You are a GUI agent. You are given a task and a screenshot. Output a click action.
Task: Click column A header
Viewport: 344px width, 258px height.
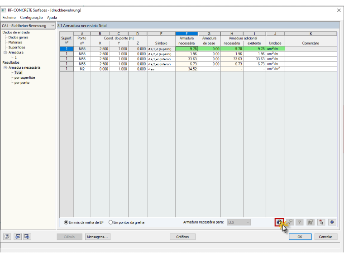click(82, 34)
